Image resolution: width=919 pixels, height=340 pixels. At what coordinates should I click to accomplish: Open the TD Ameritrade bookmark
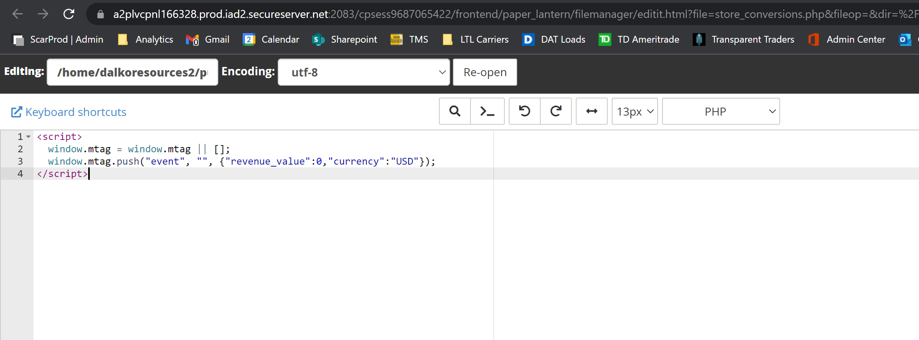[x=639, y=39]
